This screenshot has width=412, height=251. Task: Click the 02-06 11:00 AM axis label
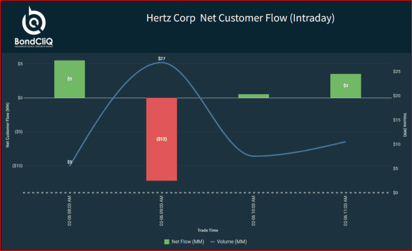(345, 210)
